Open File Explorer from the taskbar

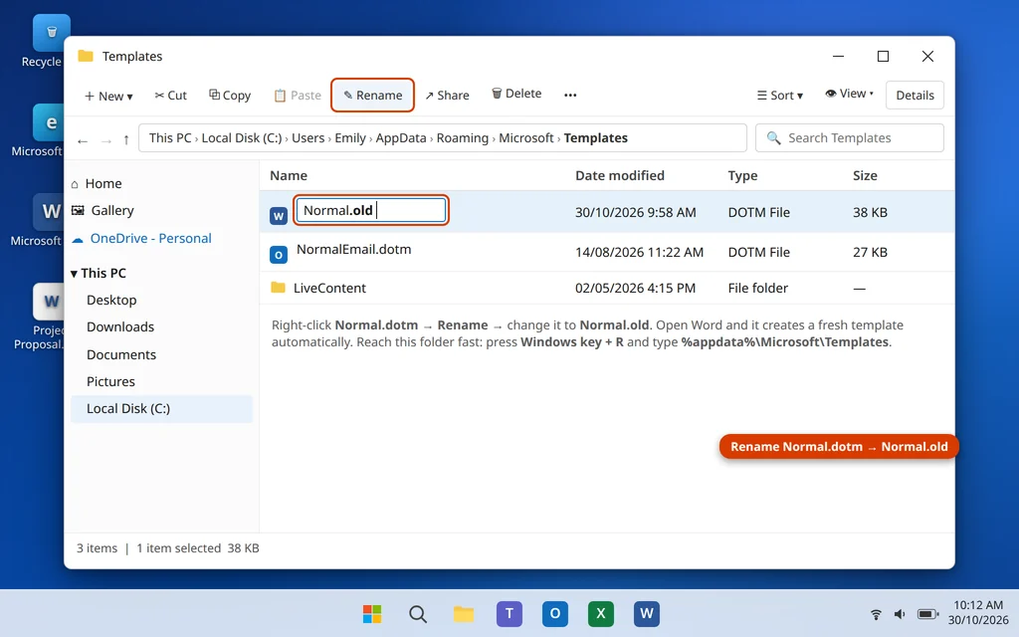464,613
